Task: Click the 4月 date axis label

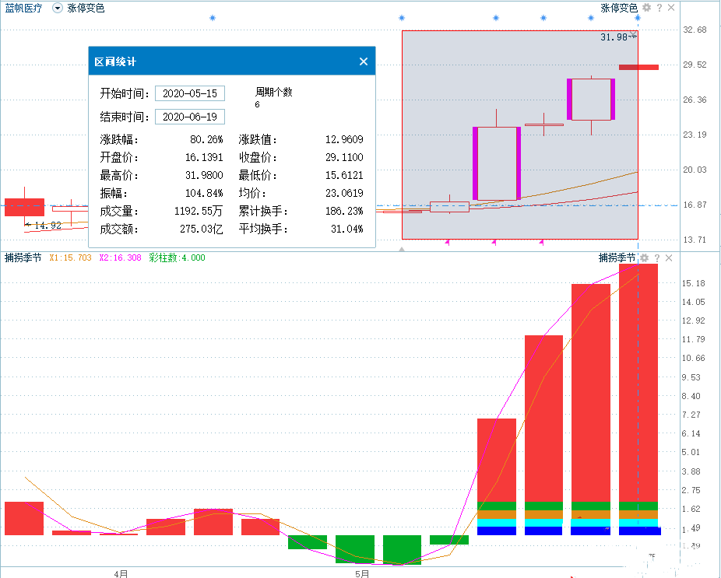Action: 121,573
